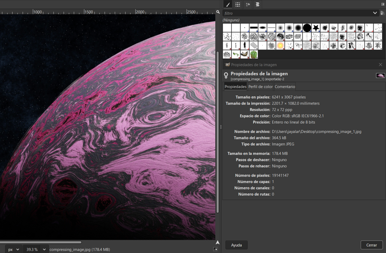Open the px units dropdown in status bar
The height and width of the screenshot is (253, 386).
click(x=14, y=249)
